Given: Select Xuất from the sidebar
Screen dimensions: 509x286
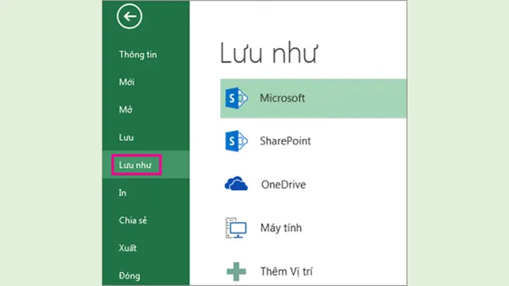Looking at the screenshot, I should pos(127,248).
